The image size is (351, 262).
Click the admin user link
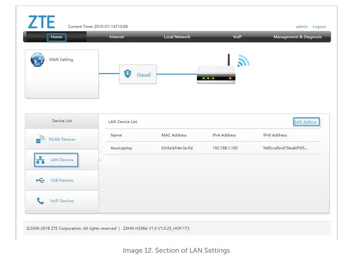point(302,27)
